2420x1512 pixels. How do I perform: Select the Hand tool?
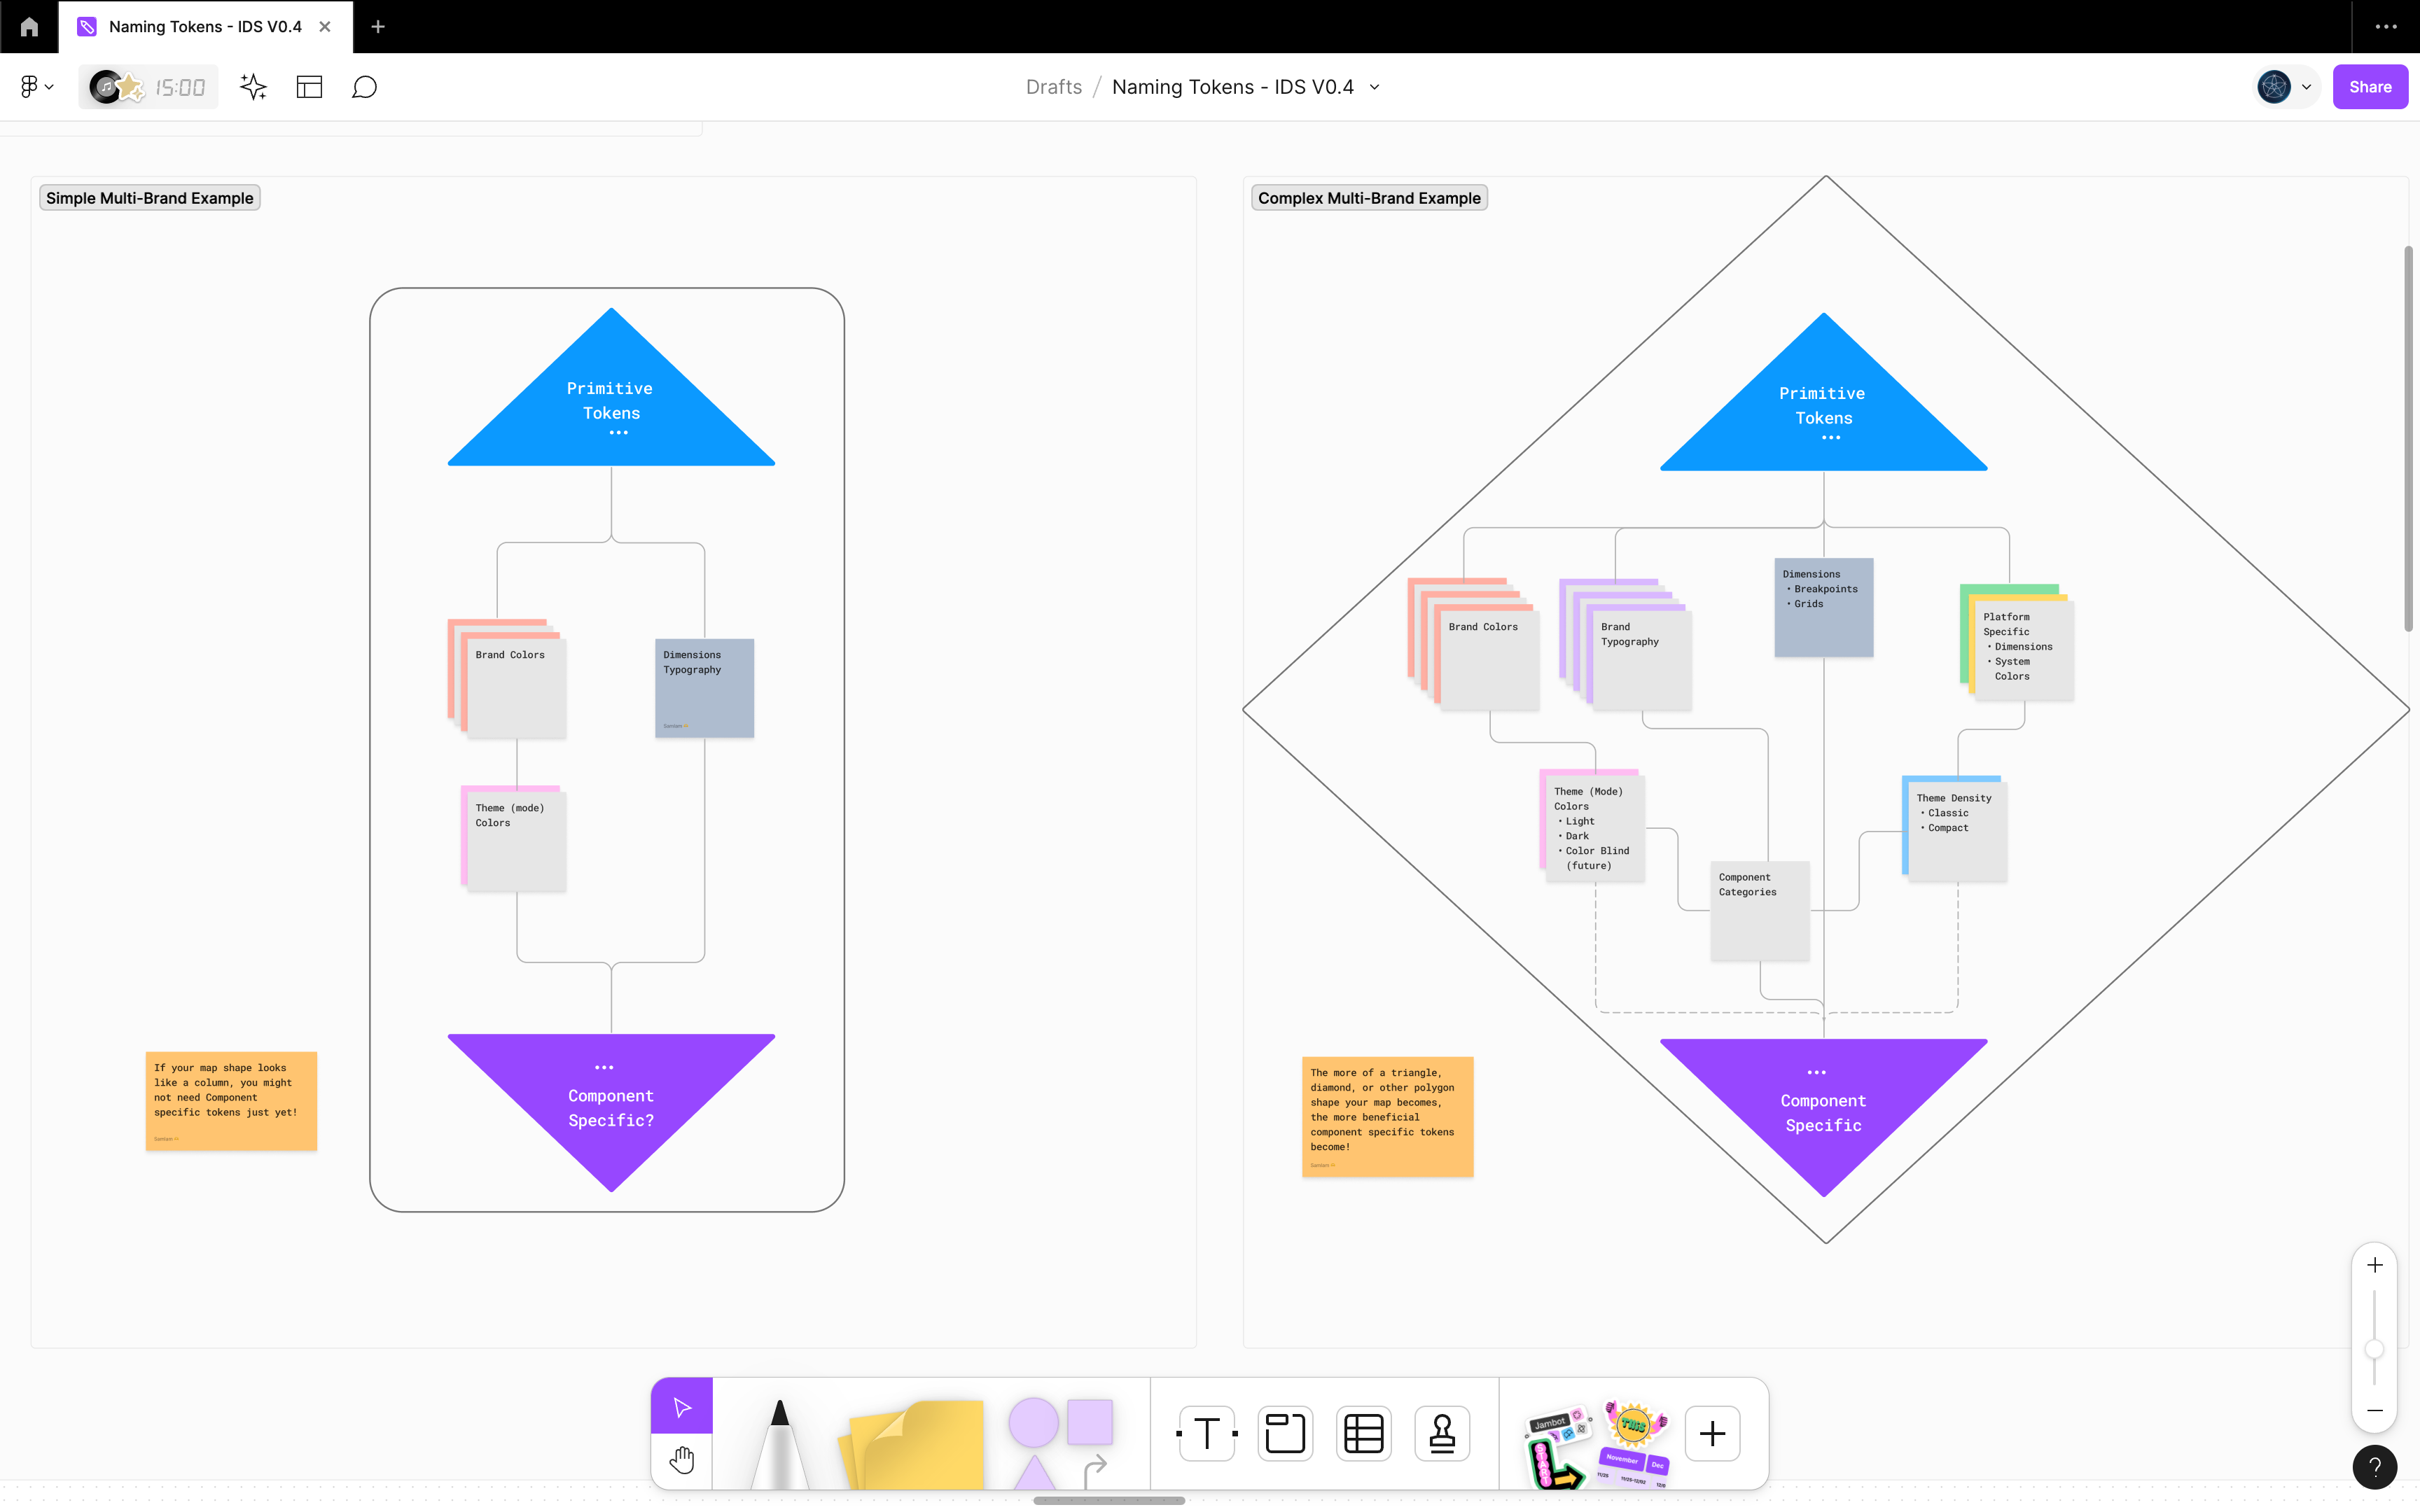click(x=682, y=1460)
